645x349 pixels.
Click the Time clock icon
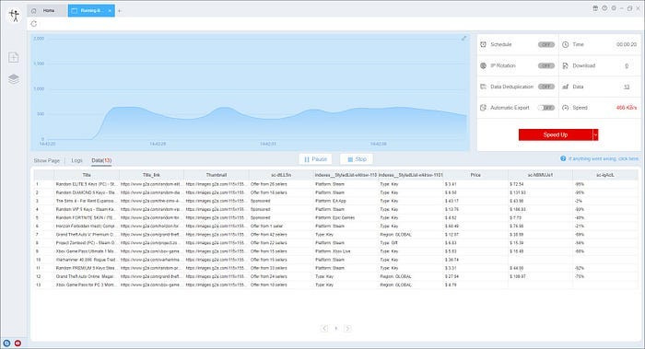click(x=565, y=44)
